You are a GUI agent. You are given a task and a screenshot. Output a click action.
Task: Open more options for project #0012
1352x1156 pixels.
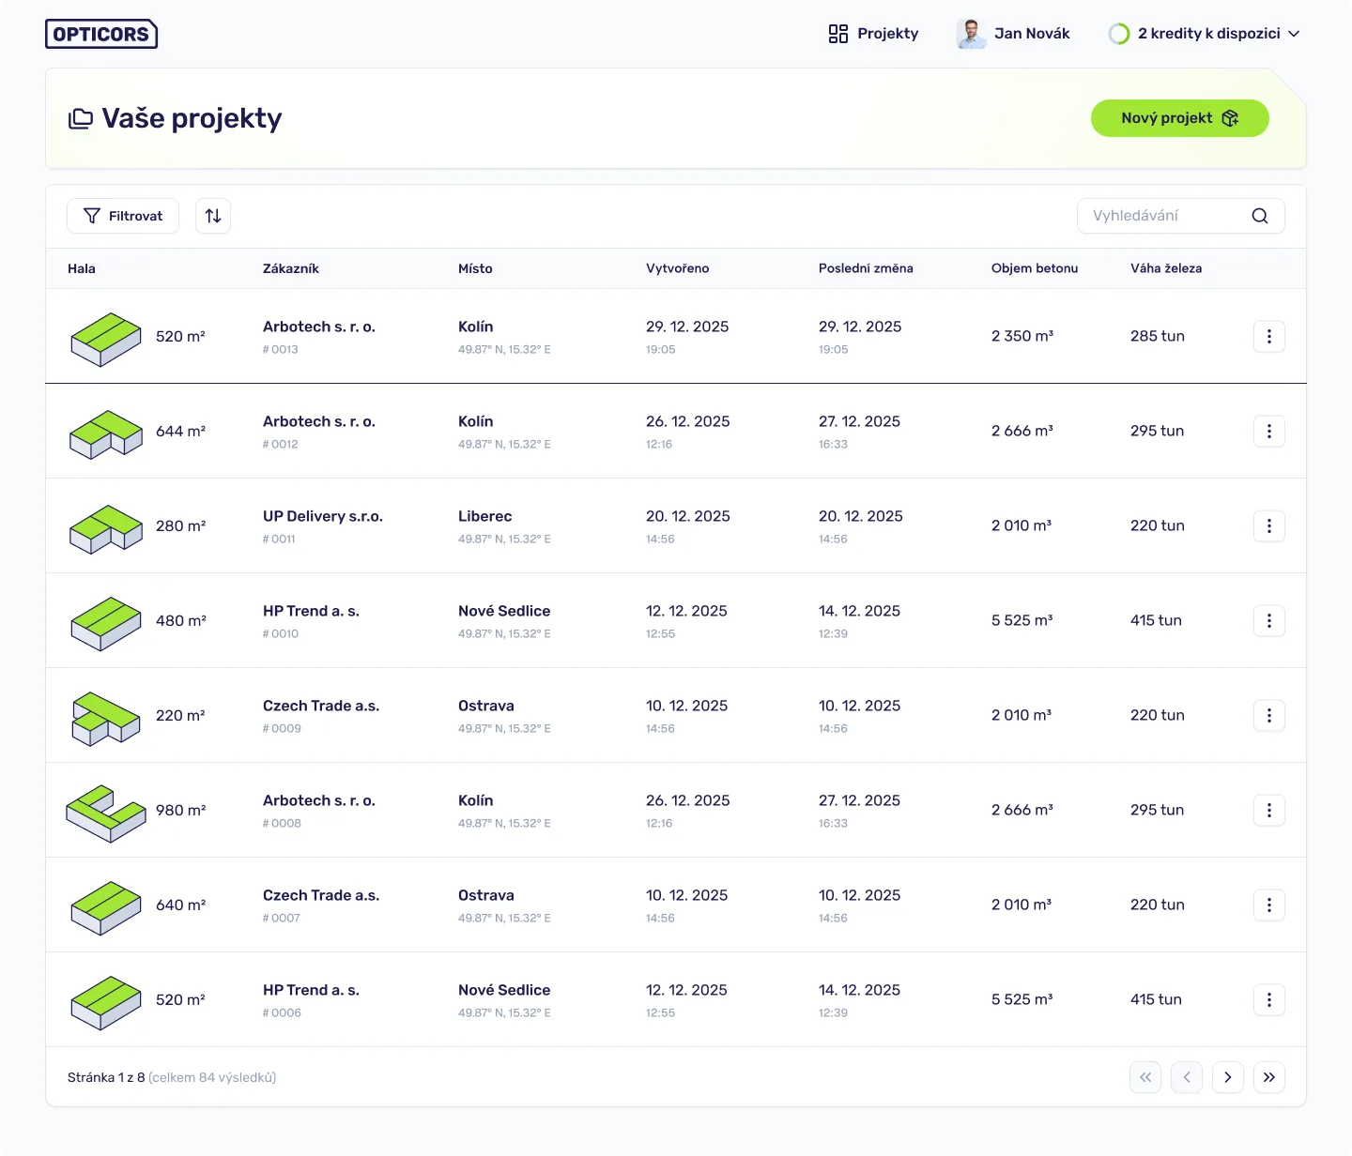coord(1269,431)
